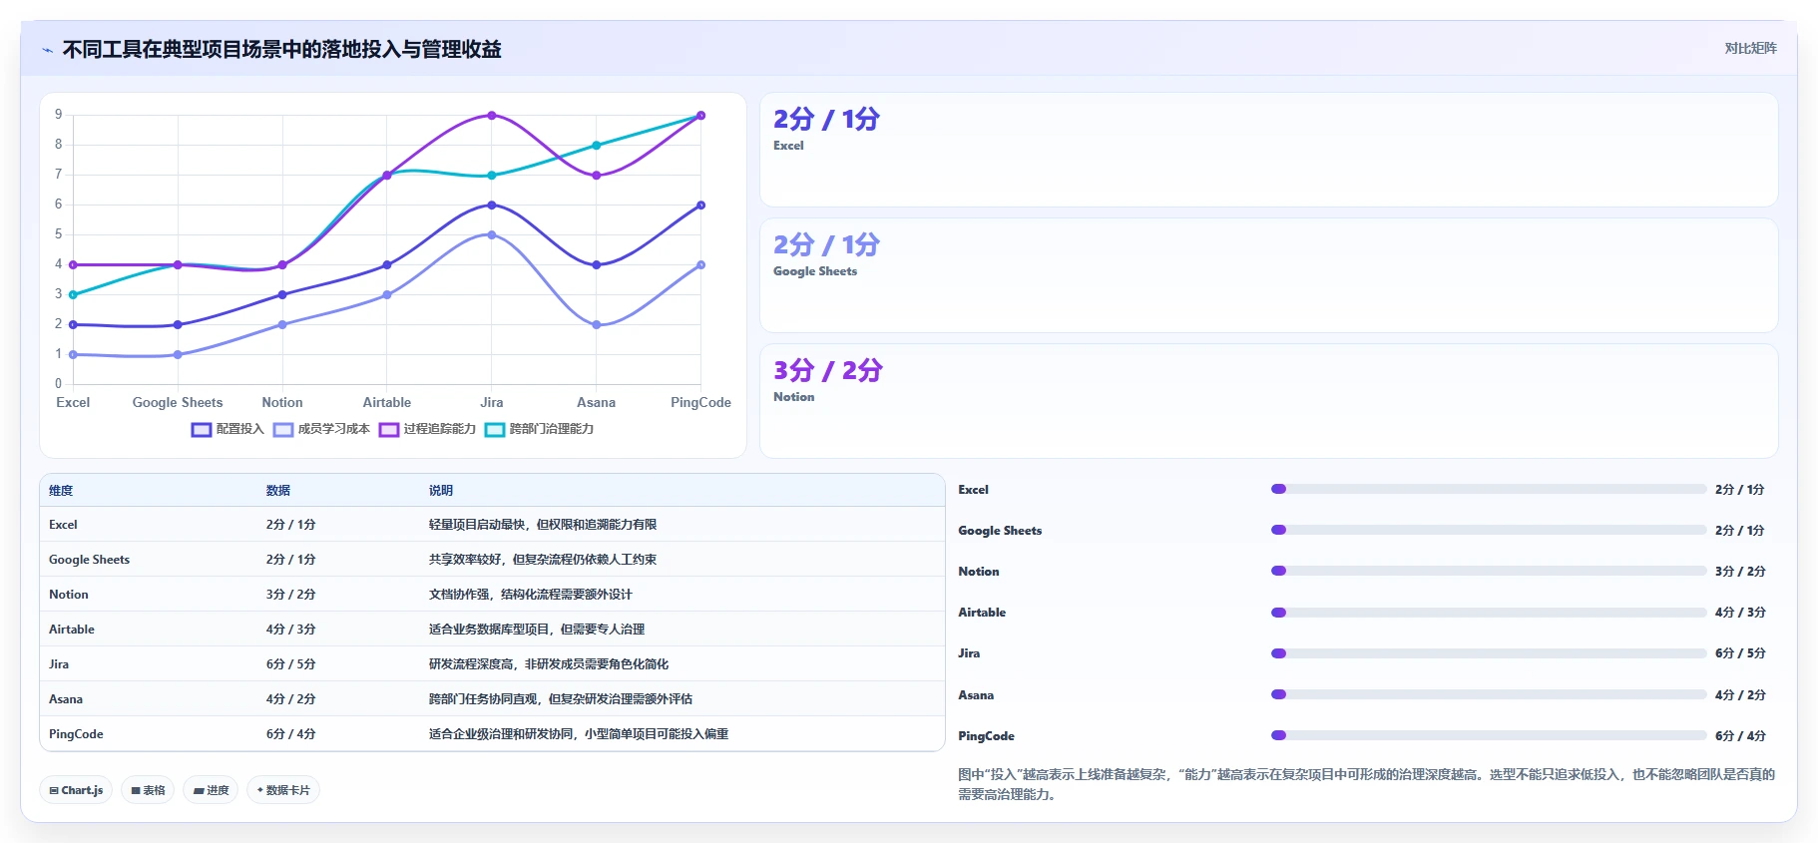Viewport: 1818px width, 843px height.
Task: Click the 表格 chip at the bottom
Action: coord(148,790)
